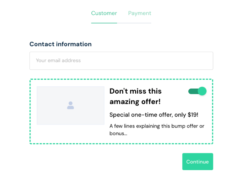Click the person placeholder icon
The height and width of the screenshot is (184, 229).
point(70,105)
